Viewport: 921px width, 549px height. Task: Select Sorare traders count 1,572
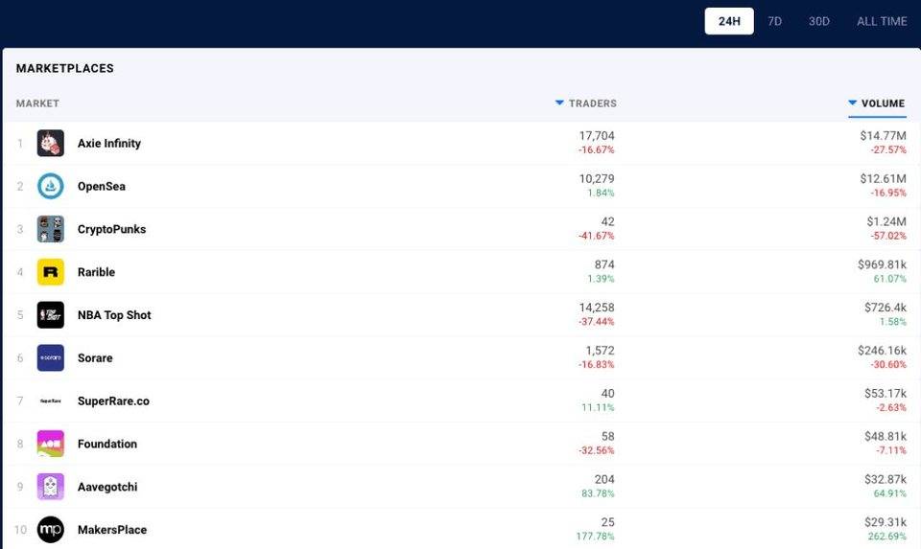(x=600, y=350)
